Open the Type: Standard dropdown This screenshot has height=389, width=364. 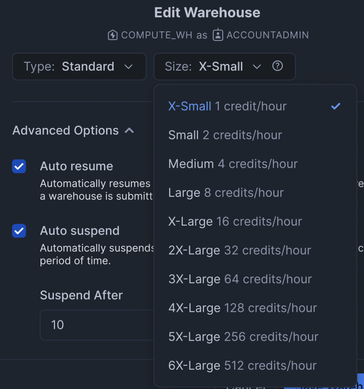tap(79, 66)
